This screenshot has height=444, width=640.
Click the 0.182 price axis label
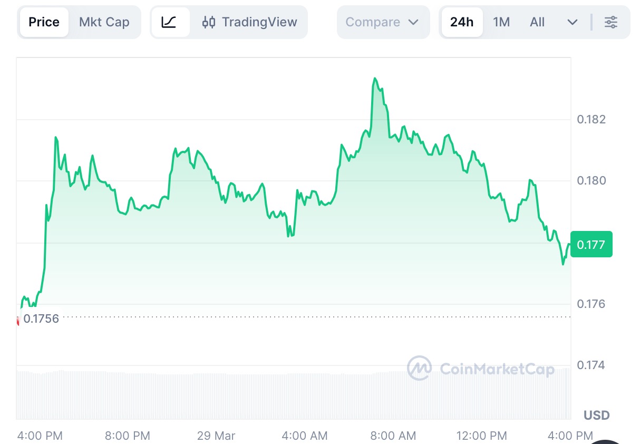[591, 119]
